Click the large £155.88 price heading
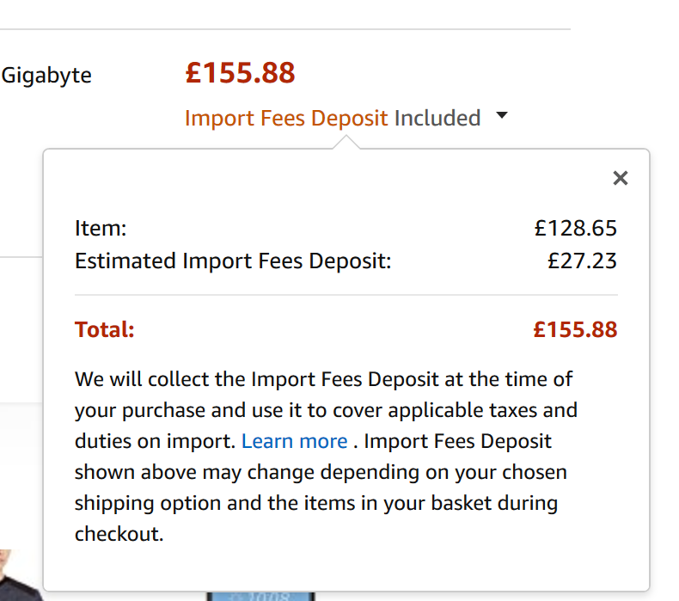This screenshot has width=679, height=601. tap(240, 73)
